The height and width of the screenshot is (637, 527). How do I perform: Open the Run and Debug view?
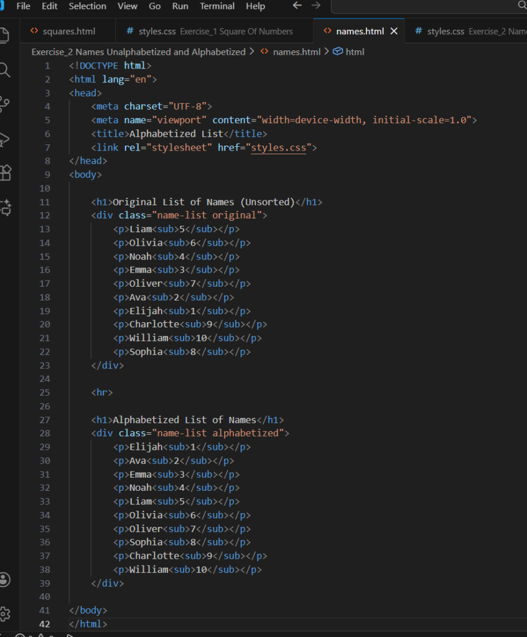(x=5, y=139)
